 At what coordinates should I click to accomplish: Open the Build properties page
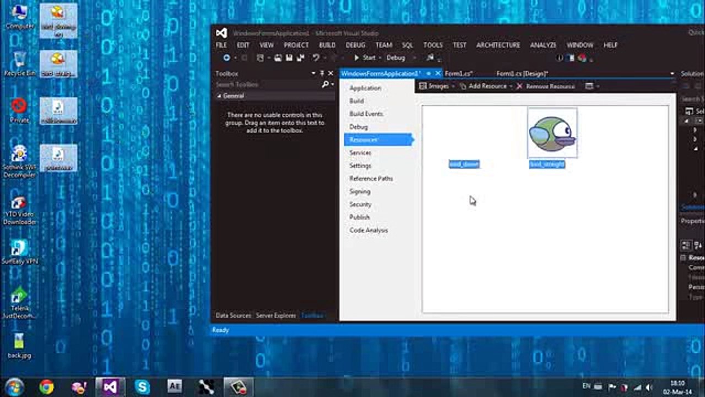pyautogui.click(x=356, y=101)
